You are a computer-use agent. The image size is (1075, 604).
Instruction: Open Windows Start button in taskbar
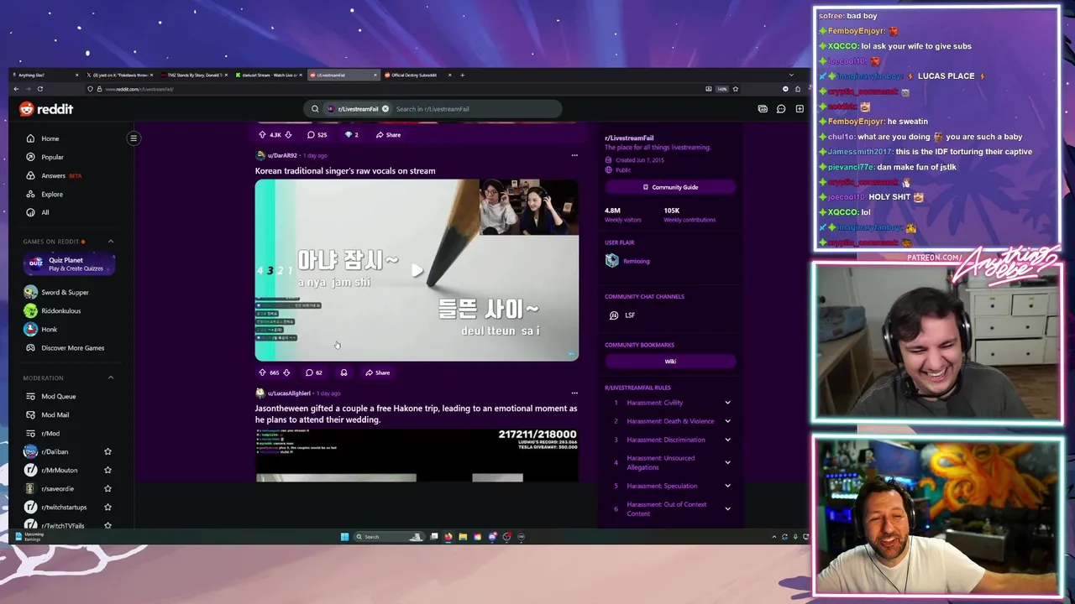[x=344, y=537]
